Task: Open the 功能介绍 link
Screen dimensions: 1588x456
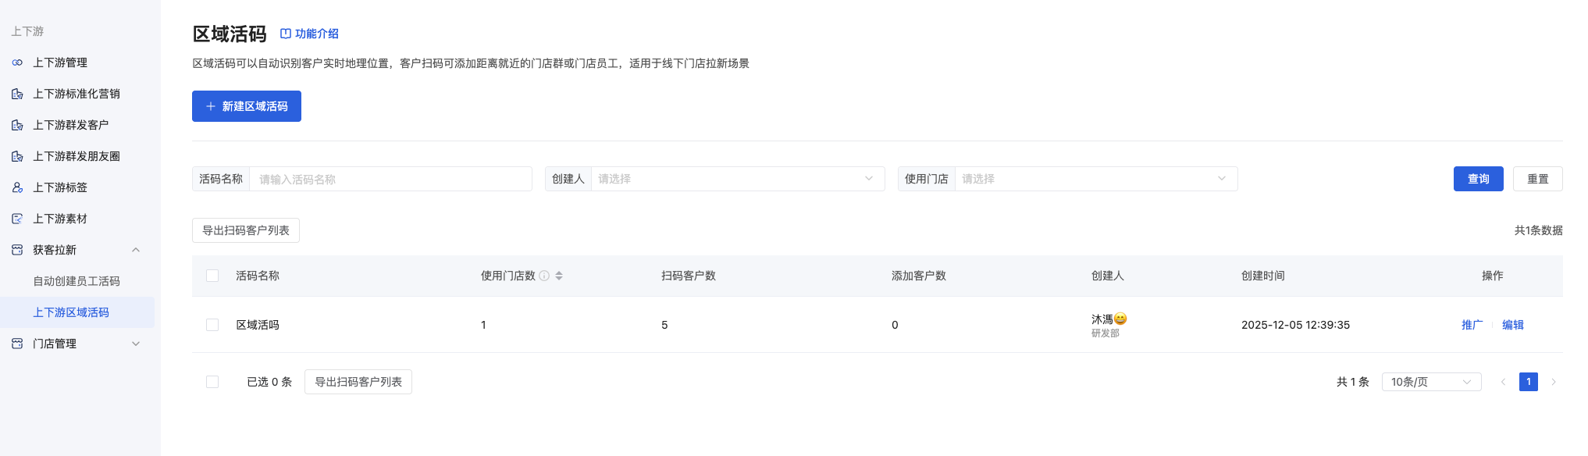Action: [x=310, y=34]
